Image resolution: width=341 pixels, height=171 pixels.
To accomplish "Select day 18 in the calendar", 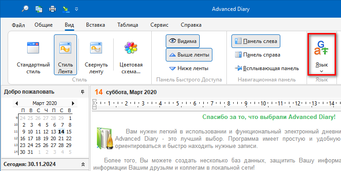I will point(38,138).
